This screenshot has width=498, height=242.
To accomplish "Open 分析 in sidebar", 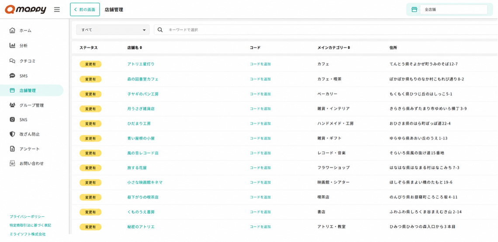I will pyautogui.click(x=24, y=45).
